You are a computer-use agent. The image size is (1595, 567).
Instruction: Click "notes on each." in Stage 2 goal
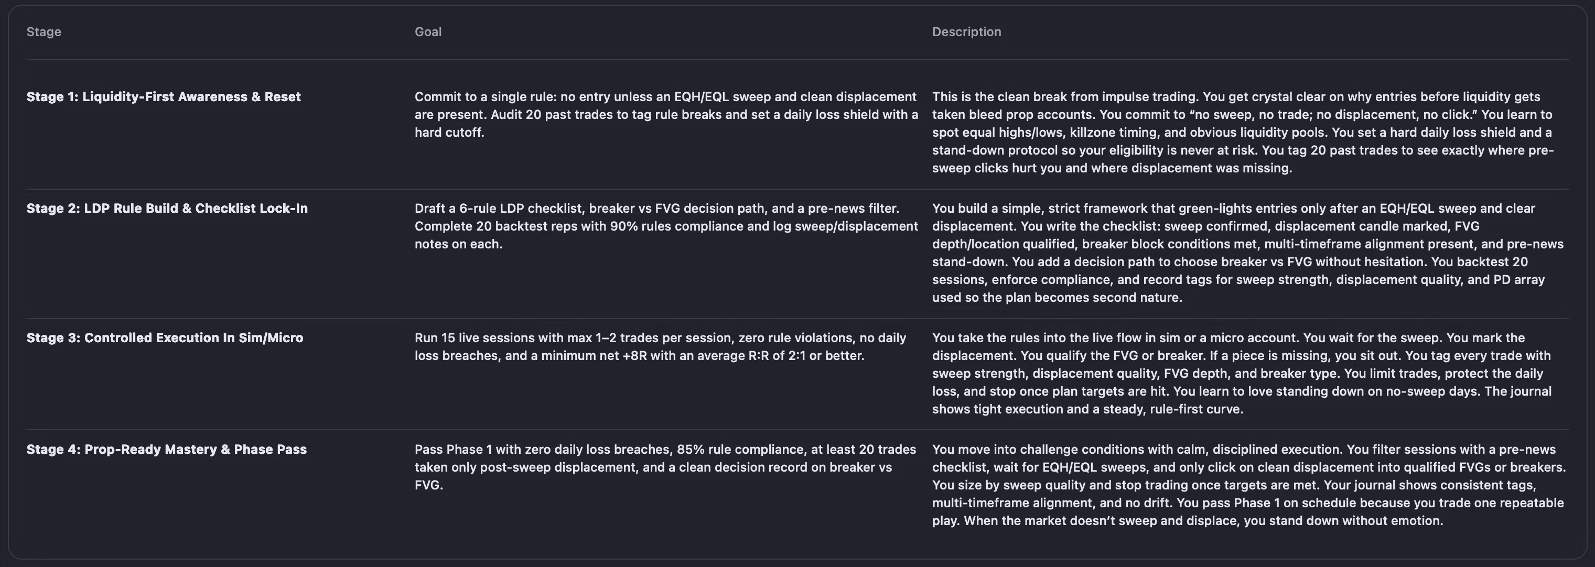tap(458, 244)
